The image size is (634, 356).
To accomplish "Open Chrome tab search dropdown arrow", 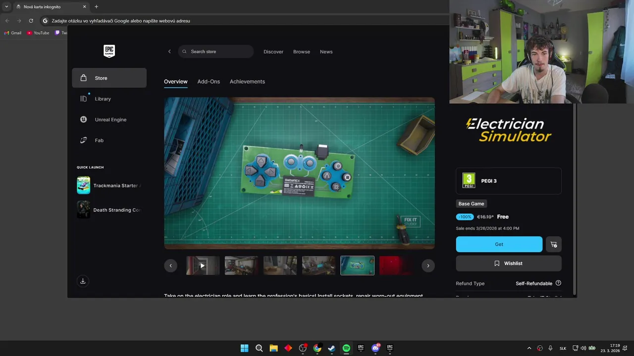I will tap(6, 6).
